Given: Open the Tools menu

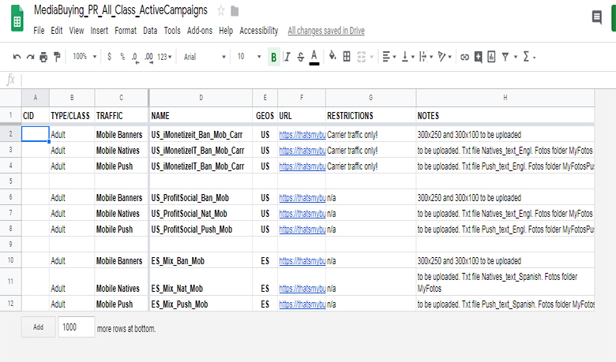Looking at the screenshot, I should [172, 31].
